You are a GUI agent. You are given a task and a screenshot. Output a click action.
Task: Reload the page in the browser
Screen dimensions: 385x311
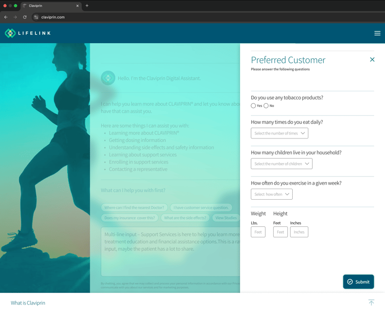(25, 17)
